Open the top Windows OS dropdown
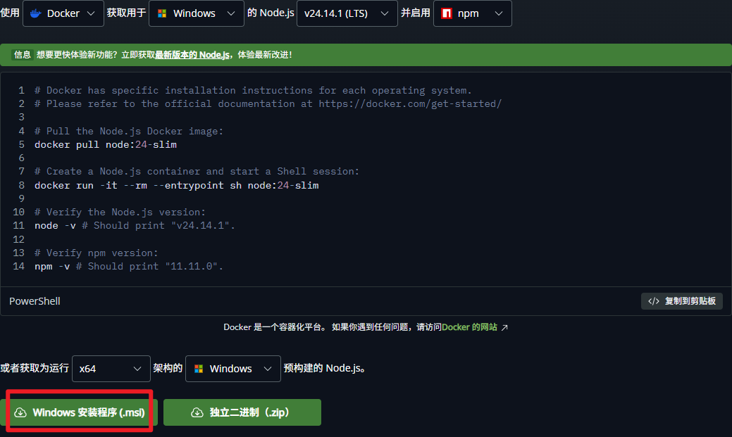This screenshot has height=437, width=732. pos(196,13)
